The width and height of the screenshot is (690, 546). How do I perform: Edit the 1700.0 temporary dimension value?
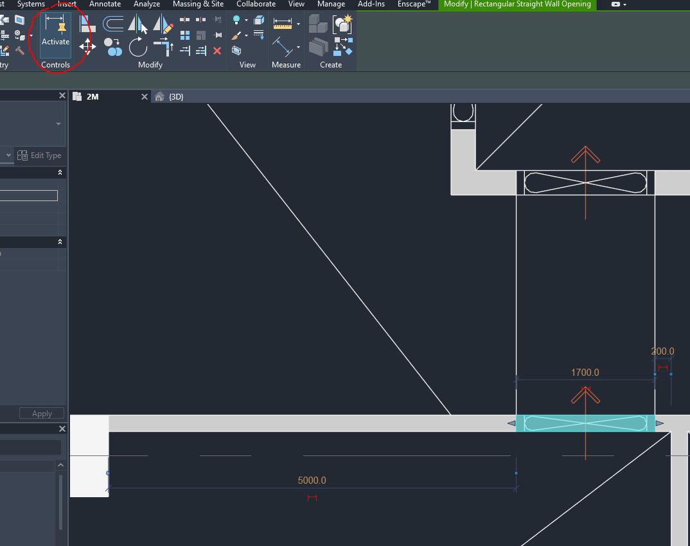point(585,372)
